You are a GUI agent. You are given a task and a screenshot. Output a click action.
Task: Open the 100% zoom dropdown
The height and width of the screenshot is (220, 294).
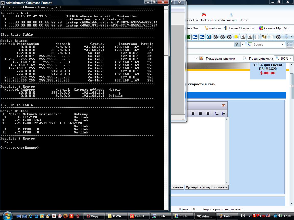290,58
